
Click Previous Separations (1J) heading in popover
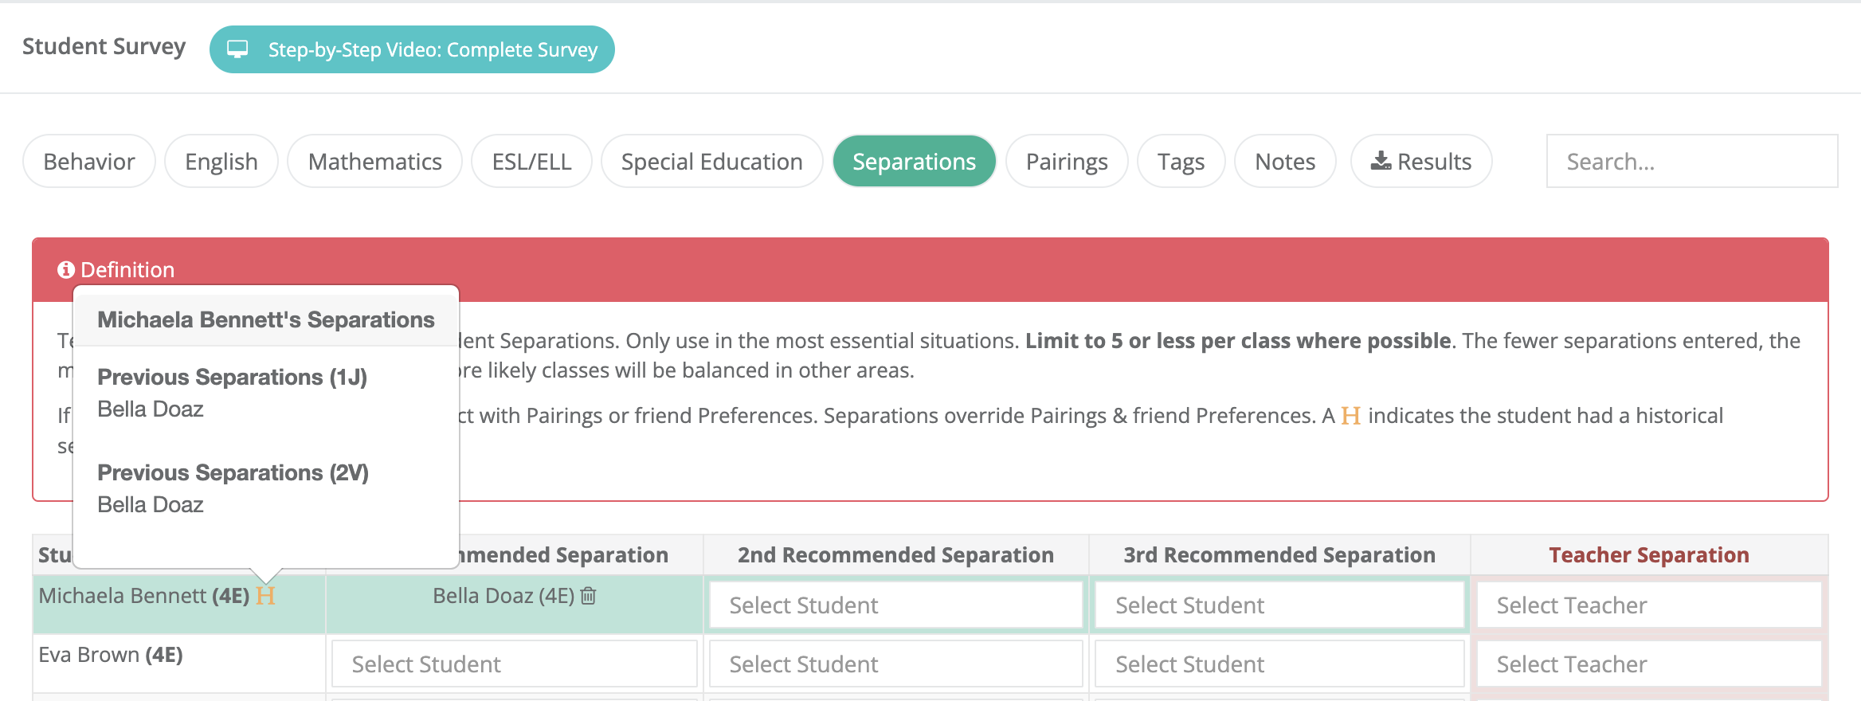233,377
